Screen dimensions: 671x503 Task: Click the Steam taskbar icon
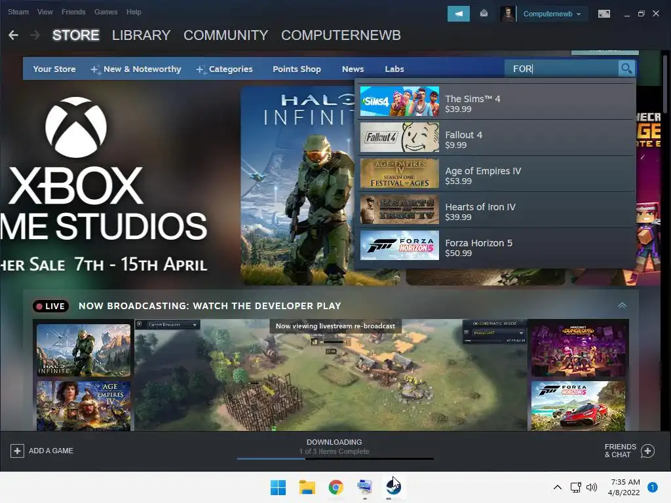pyautogui.click(x=393, y=487)
